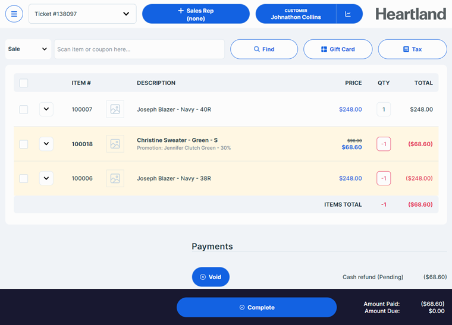Click the Complete transaction button
Screen dimensions: 452x325
pyautogui.click(x=256, y=307)
